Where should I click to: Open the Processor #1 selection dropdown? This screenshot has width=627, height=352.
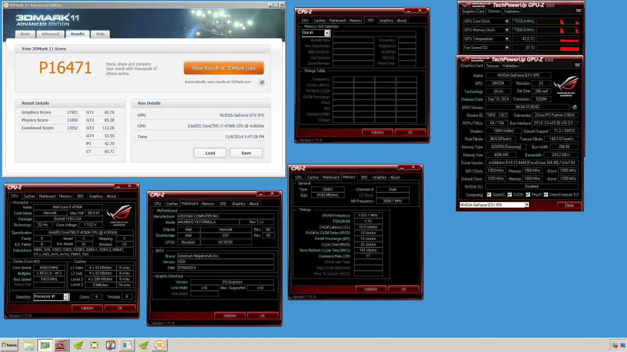[x=66, y=297]
